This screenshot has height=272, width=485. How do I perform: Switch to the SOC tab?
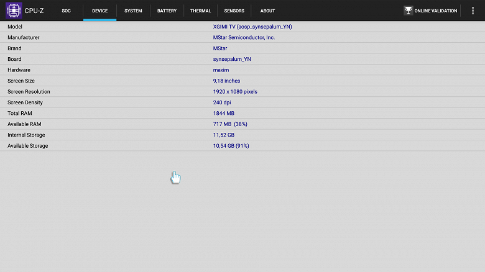[x=66, y=11]
